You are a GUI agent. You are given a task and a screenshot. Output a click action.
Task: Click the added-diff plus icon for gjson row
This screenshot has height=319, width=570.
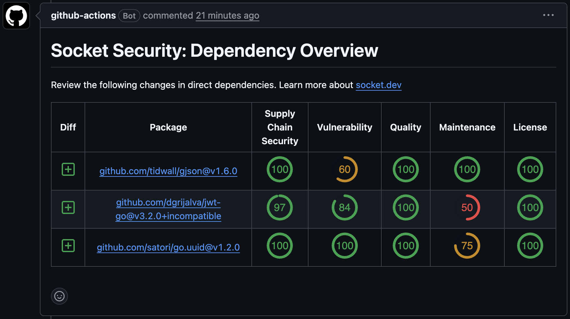[x=68, y=169]
